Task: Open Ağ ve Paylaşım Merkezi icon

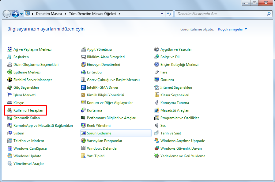Action: [x=9, y=49]
